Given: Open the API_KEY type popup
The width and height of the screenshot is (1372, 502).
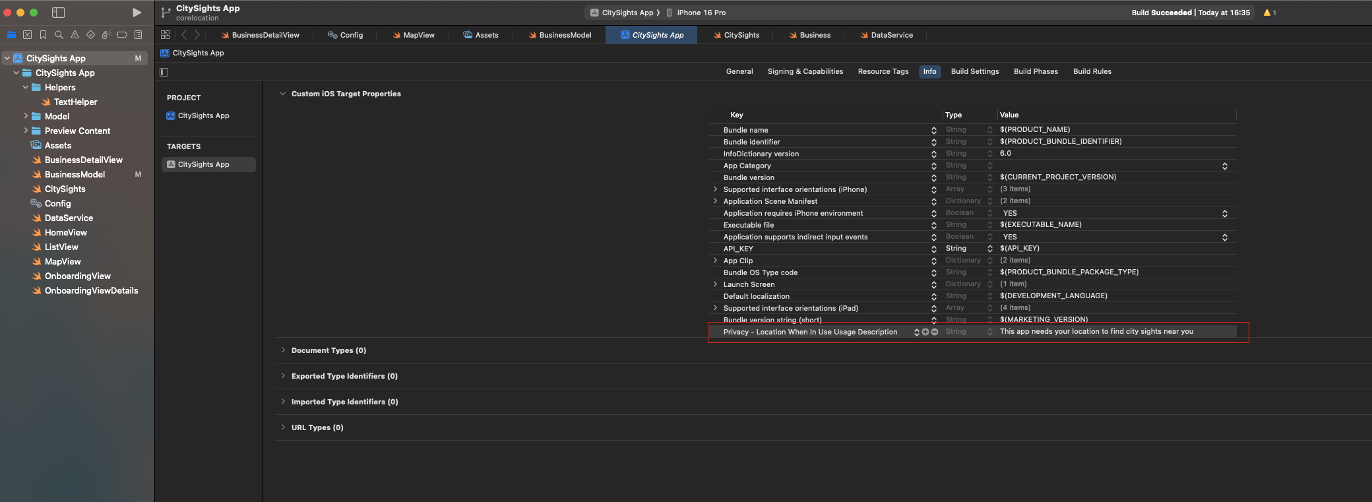Looking at the screenshot, I should (x=989, y=249).
